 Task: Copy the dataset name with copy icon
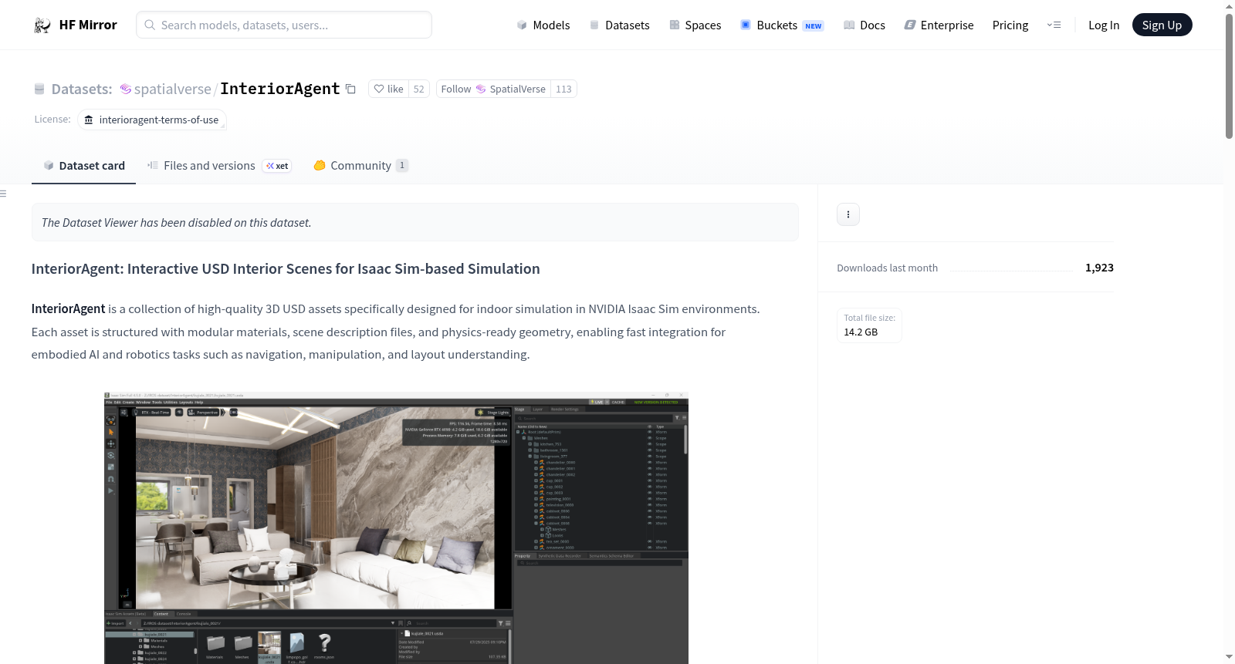click(x=350, y=89)
